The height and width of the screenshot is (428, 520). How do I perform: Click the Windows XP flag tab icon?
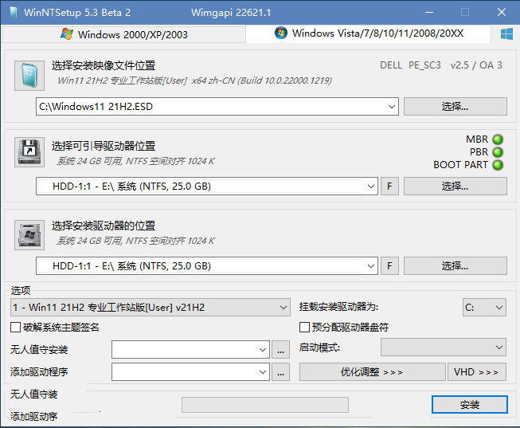(x=67, y=34)
